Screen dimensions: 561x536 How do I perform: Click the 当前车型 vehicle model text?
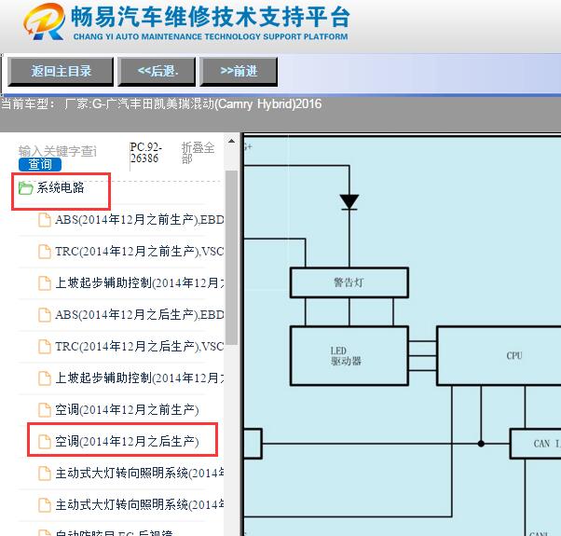[x=161, y=104]
